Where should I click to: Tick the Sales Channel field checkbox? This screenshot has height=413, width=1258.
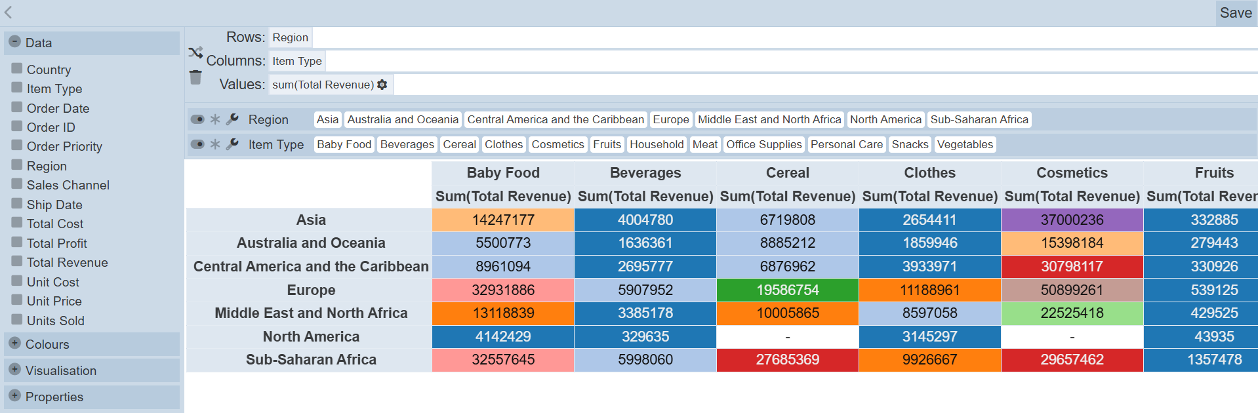[17, 185]
